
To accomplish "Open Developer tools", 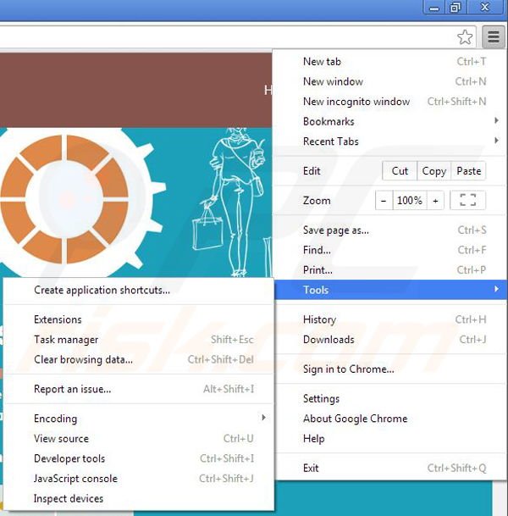I will 69,458.
